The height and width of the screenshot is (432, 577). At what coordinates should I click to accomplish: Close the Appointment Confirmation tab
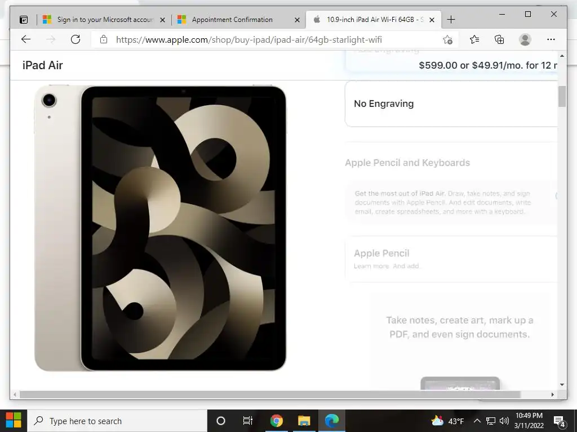click(297, 20)
